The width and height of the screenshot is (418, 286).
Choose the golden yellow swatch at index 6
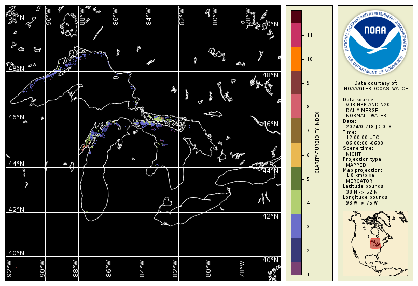point(296,155)
